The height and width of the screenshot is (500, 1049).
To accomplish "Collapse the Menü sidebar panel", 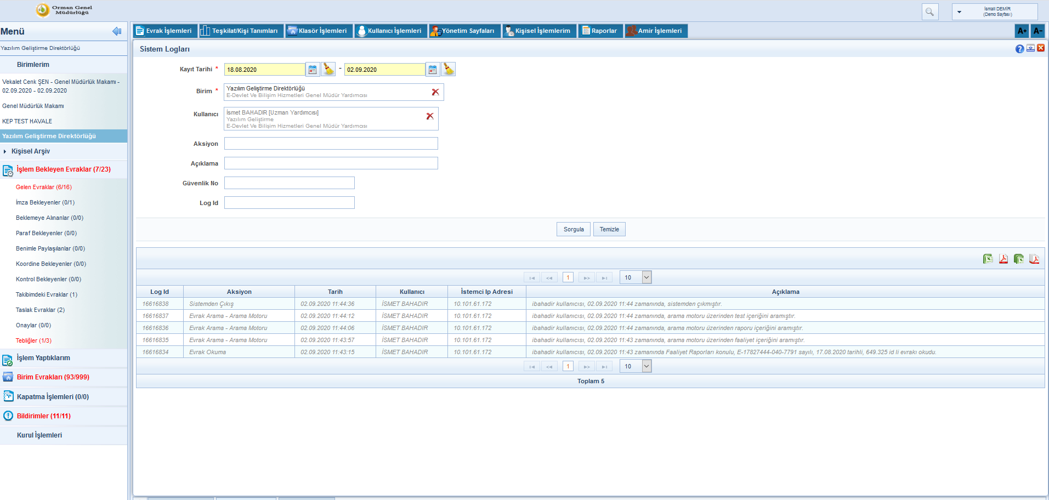I will [117, 31].
